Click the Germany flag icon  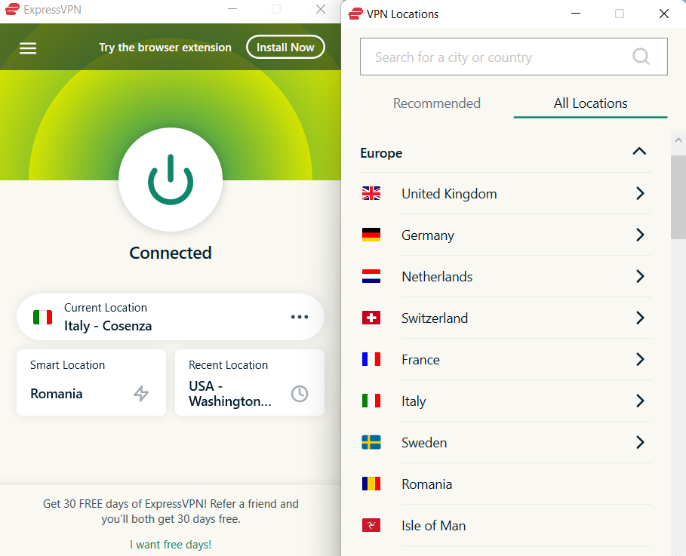click(371, 235)
